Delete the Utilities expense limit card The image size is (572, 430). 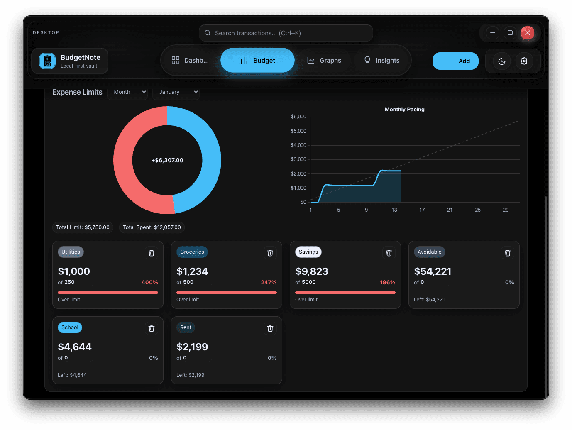coord(152,253)
